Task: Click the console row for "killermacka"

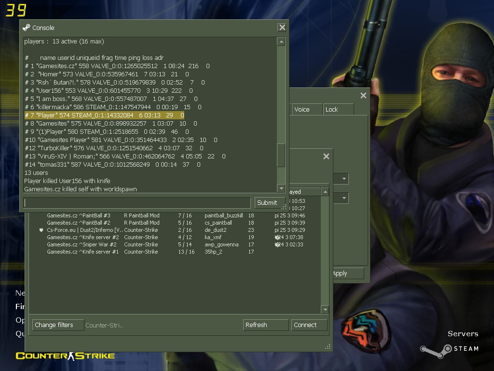Action: [113, 107]
